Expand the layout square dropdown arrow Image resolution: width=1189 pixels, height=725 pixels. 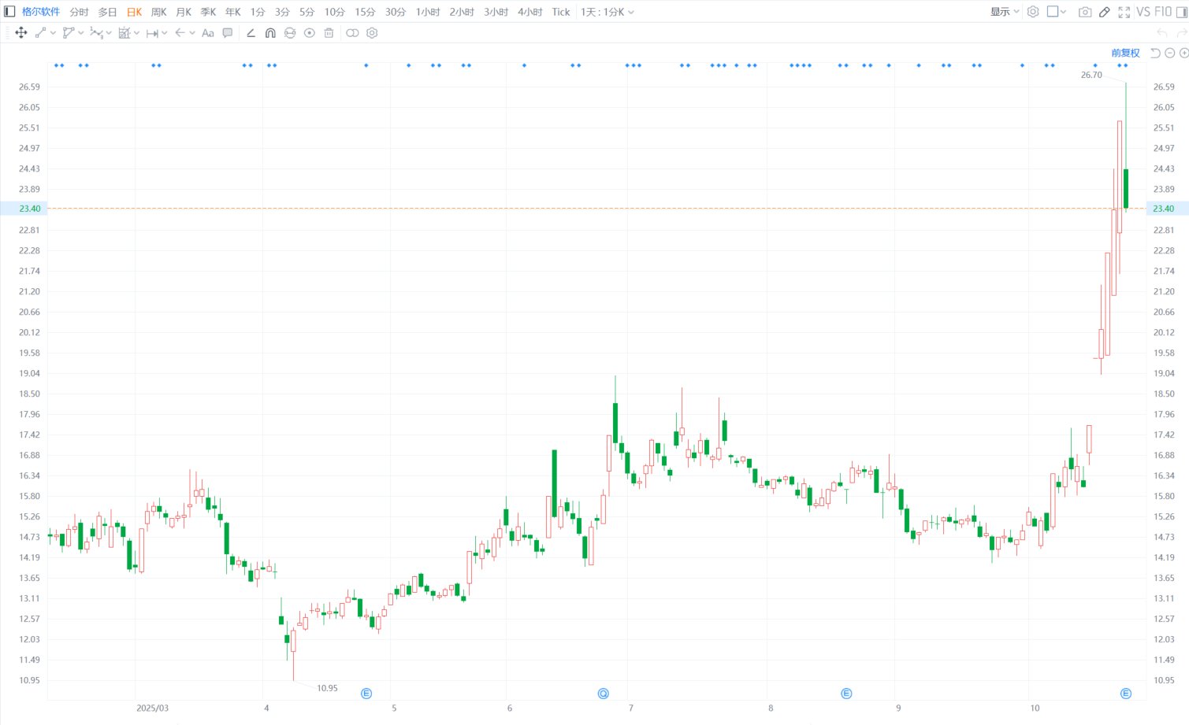point(1063,12)
